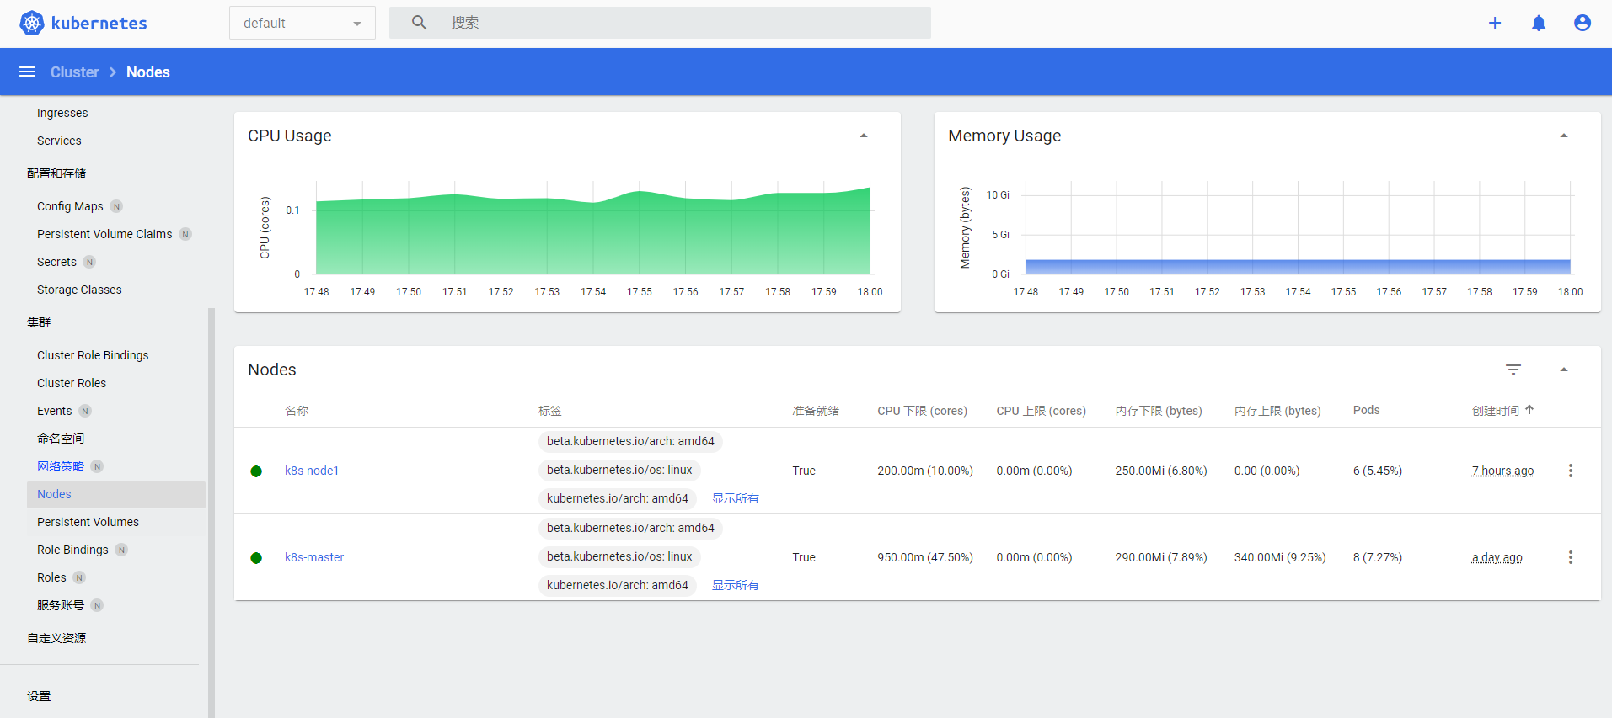Click the Kubernetes logo icon

tap(31, 23)
